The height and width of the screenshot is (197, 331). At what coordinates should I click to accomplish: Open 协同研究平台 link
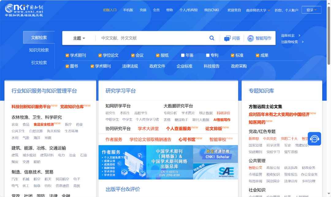point(118,129)
